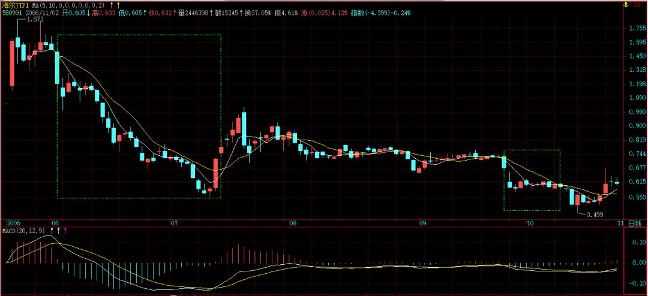
Task: Click the open price 开0.605
Action: pos(74,13)
